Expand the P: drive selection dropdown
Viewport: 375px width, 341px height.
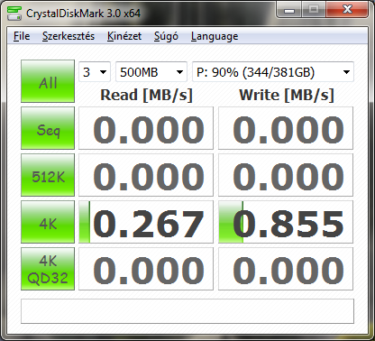[273, 72]
